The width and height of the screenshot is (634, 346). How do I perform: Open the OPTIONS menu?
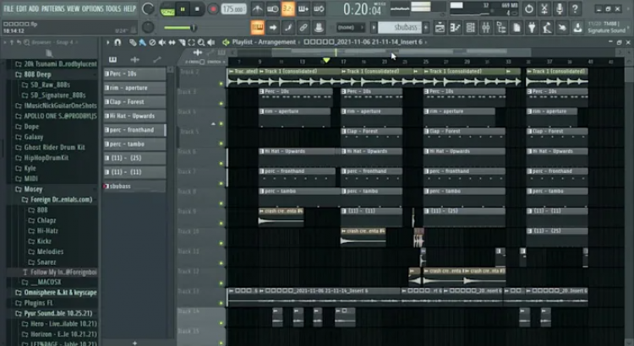pyautogui.click(x=93, y=8)
